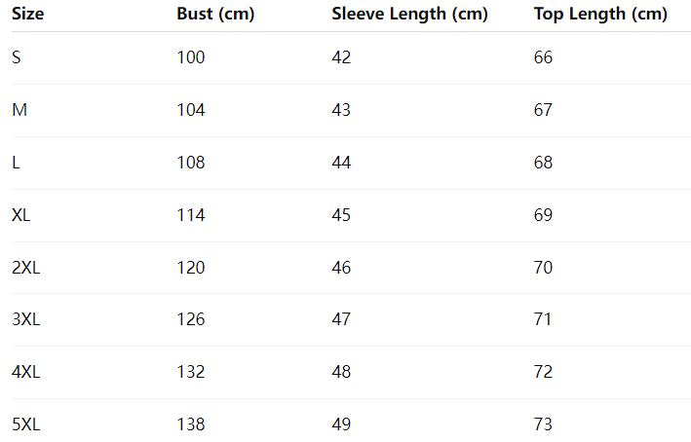Click top length value 72

(x=543, y=372)
